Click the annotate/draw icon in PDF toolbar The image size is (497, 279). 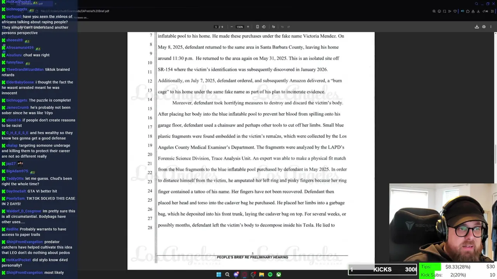(x=273, y=27)
